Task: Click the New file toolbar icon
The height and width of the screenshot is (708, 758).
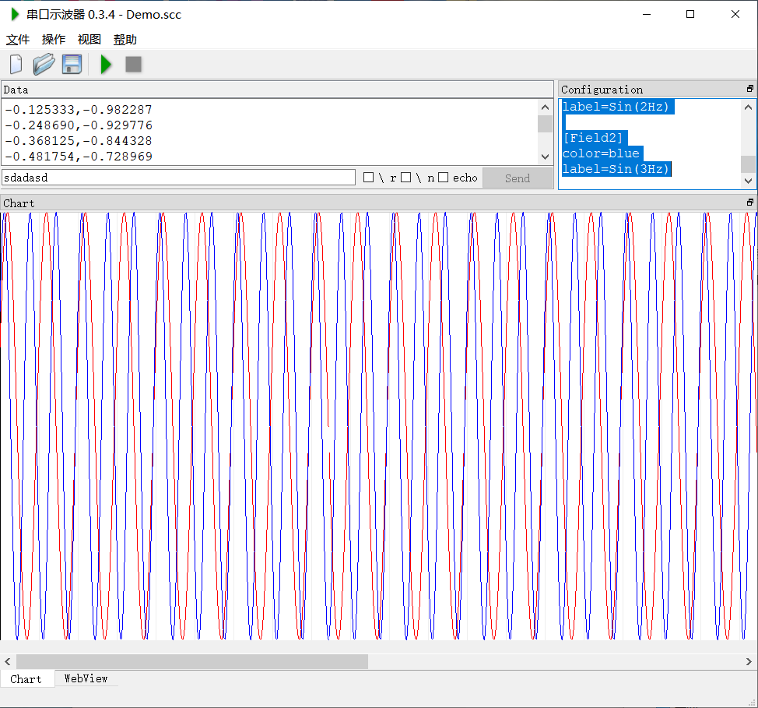Action: [x=16, y=65]
